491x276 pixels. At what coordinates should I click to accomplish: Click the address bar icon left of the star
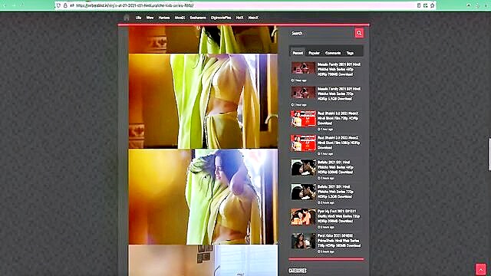(426, 5)
